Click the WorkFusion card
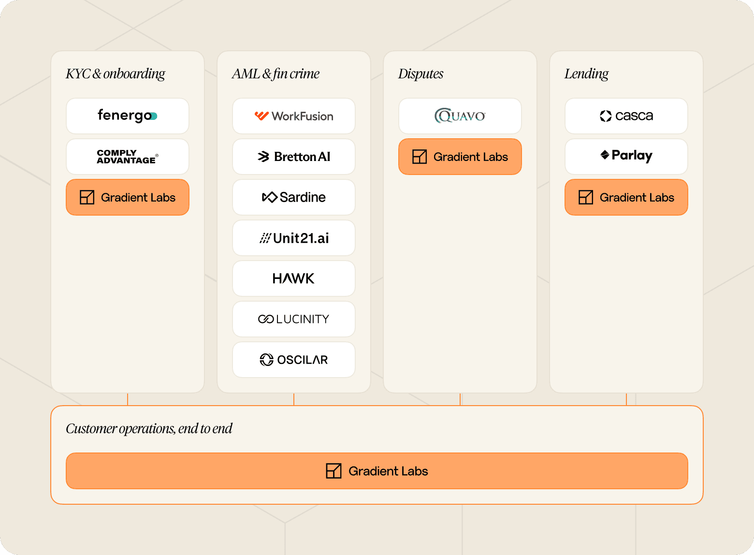The width and height of the screenshot is (754, 555). point(294,116)
